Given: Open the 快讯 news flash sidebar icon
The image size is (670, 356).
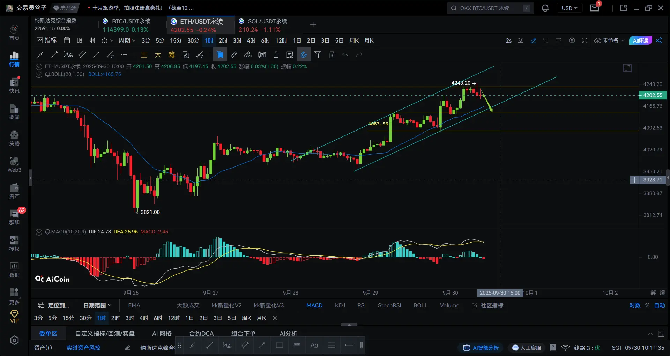Looking at the screenshot, I should pos(14,86).
